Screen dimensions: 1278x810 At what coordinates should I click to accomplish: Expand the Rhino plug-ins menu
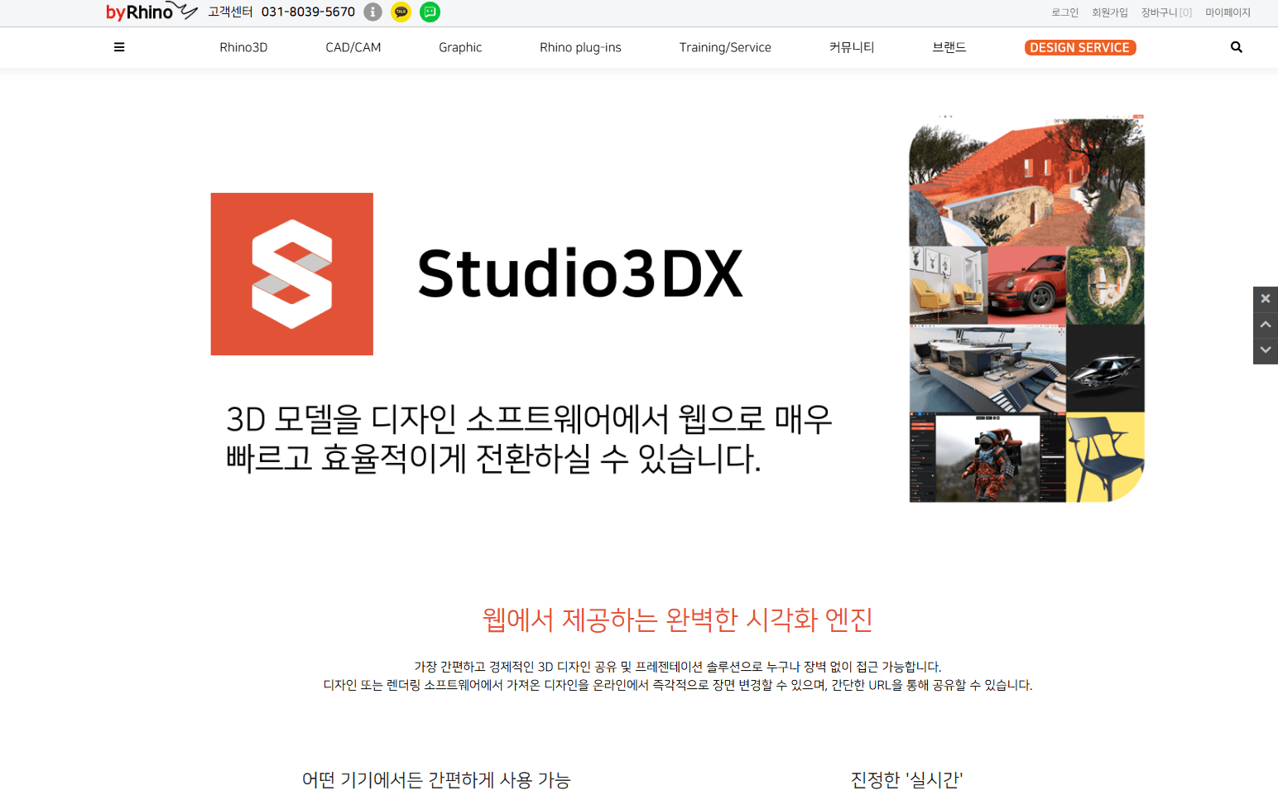(580, 47)
